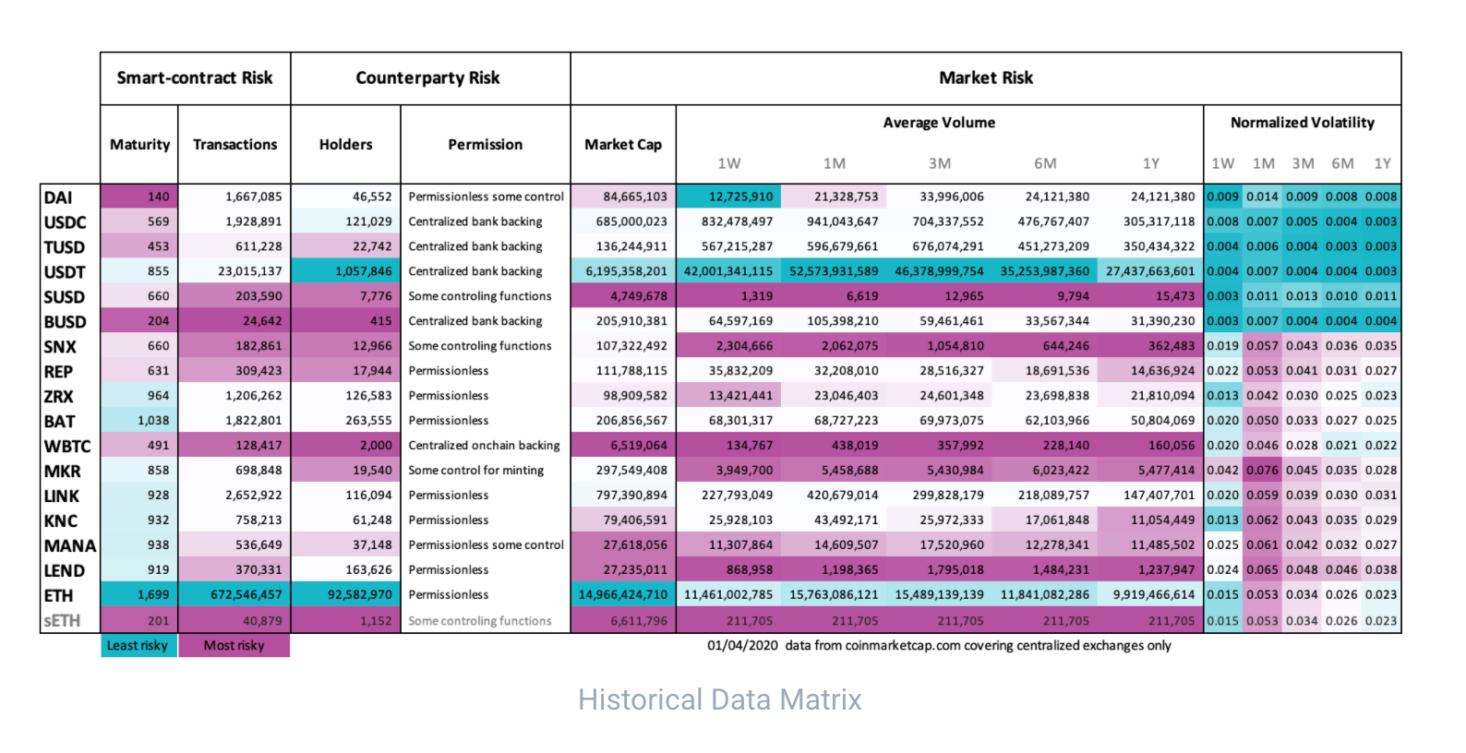The width and height of the screenshot is (1466, 753).
Task: Click DAI 1W volume 12,725,910
Action: pyautogui.click(x=741, y=197)
